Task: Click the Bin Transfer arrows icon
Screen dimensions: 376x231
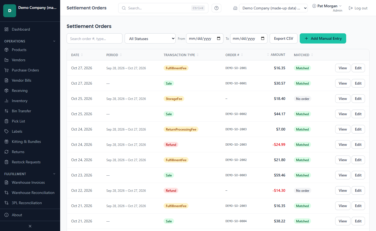Action: (6, 111)
